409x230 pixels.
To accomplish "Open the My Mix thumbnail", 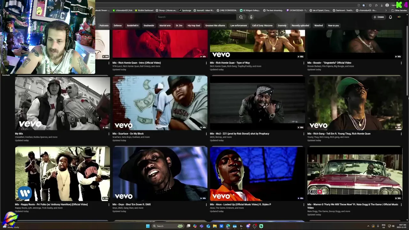I will 62,103.
